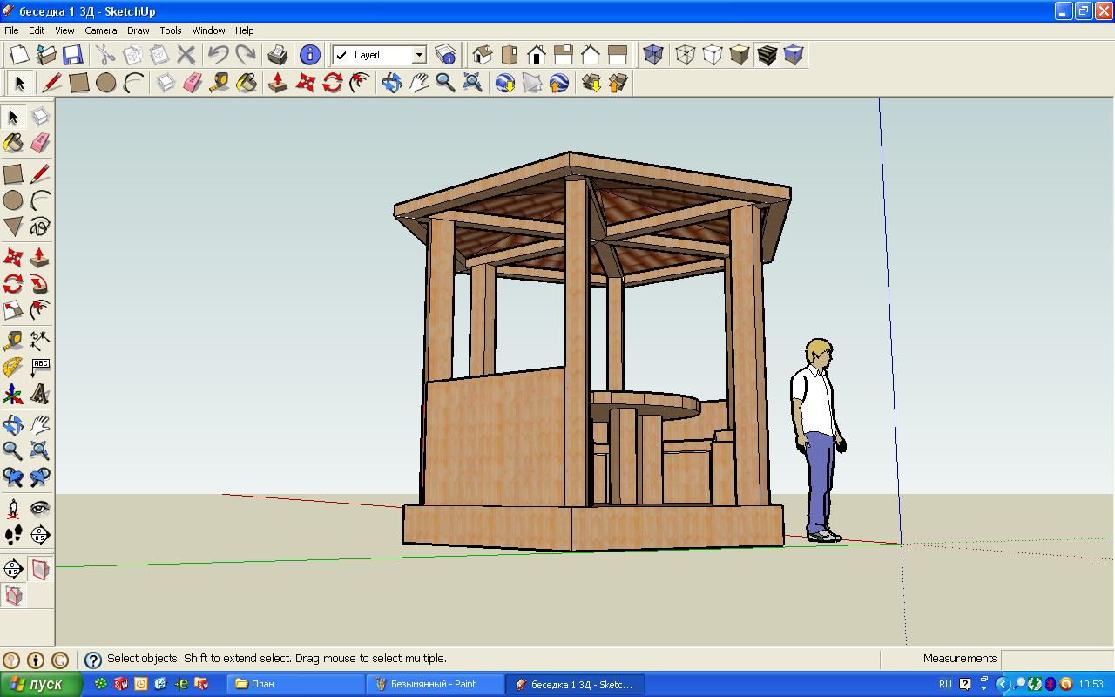Toggle X-ray face style
The width and height of the screenshot is (1115, 697).
pyautogui.click(x=653, y=55)
